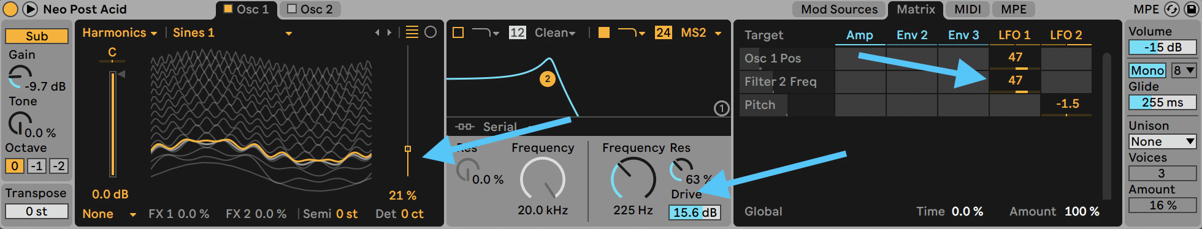This screenshot has width=1202, height=229.
Task: Click the Drive 15.6 dB field
Action: [x=695, y=212]
